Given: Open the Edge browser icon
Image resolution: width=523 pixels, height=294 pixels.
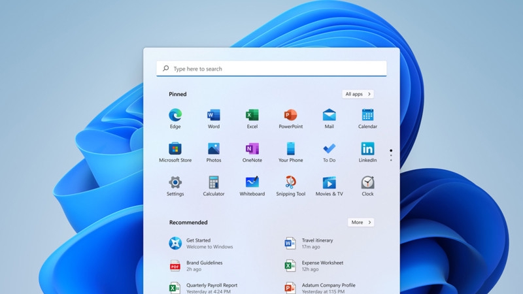Looking at the screenshot, I should pyautogui.click(x=175, y=115).
